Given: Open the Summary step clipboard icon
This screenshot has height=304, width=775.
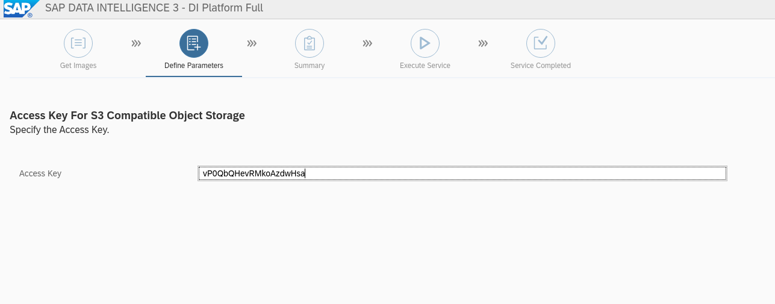Looking at the screenshot, I should [x=310, y=43].
